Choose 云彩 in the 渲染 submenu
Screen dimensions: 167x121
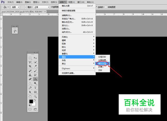[103, 70]
